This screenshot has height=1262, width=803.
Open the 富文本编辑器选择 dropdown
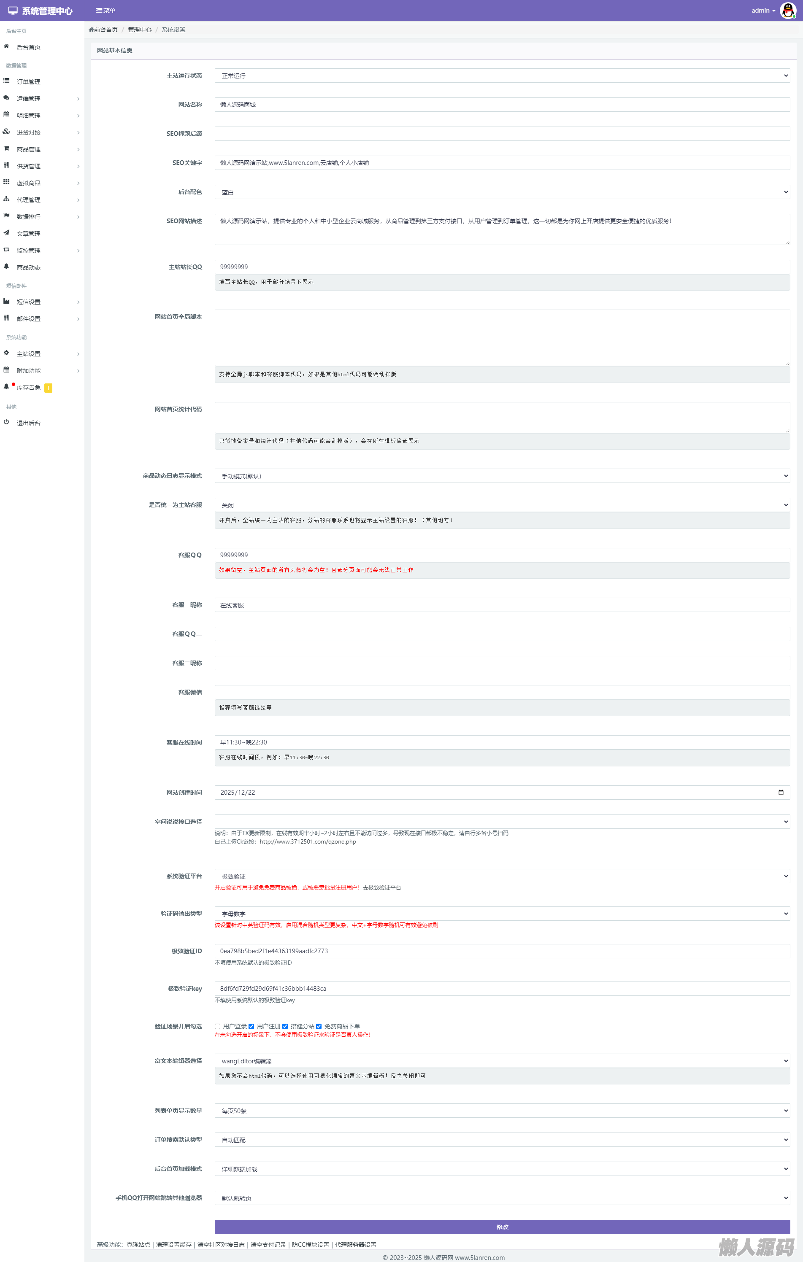pos(502,1061)
